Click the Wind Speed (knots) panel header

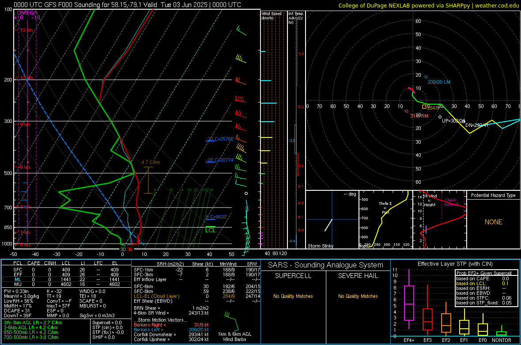[x=272, y=15]
